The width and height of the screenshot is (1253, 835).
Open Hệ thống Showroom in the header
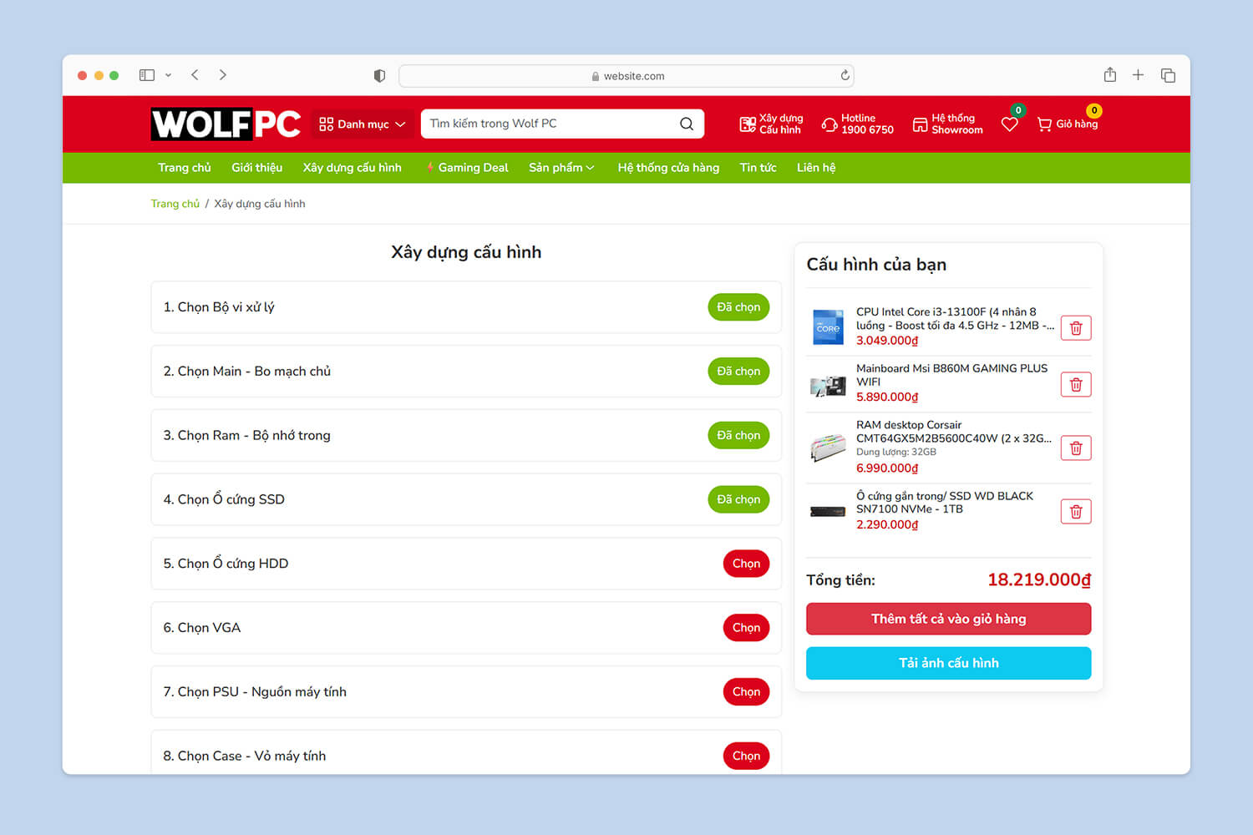pos(947,124)
